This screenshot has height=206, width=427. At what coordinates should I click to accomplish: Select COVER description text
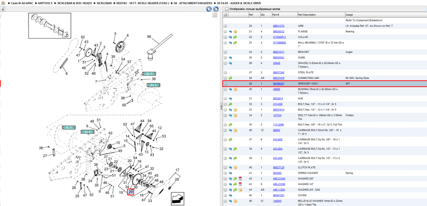[x=302, y=195]
